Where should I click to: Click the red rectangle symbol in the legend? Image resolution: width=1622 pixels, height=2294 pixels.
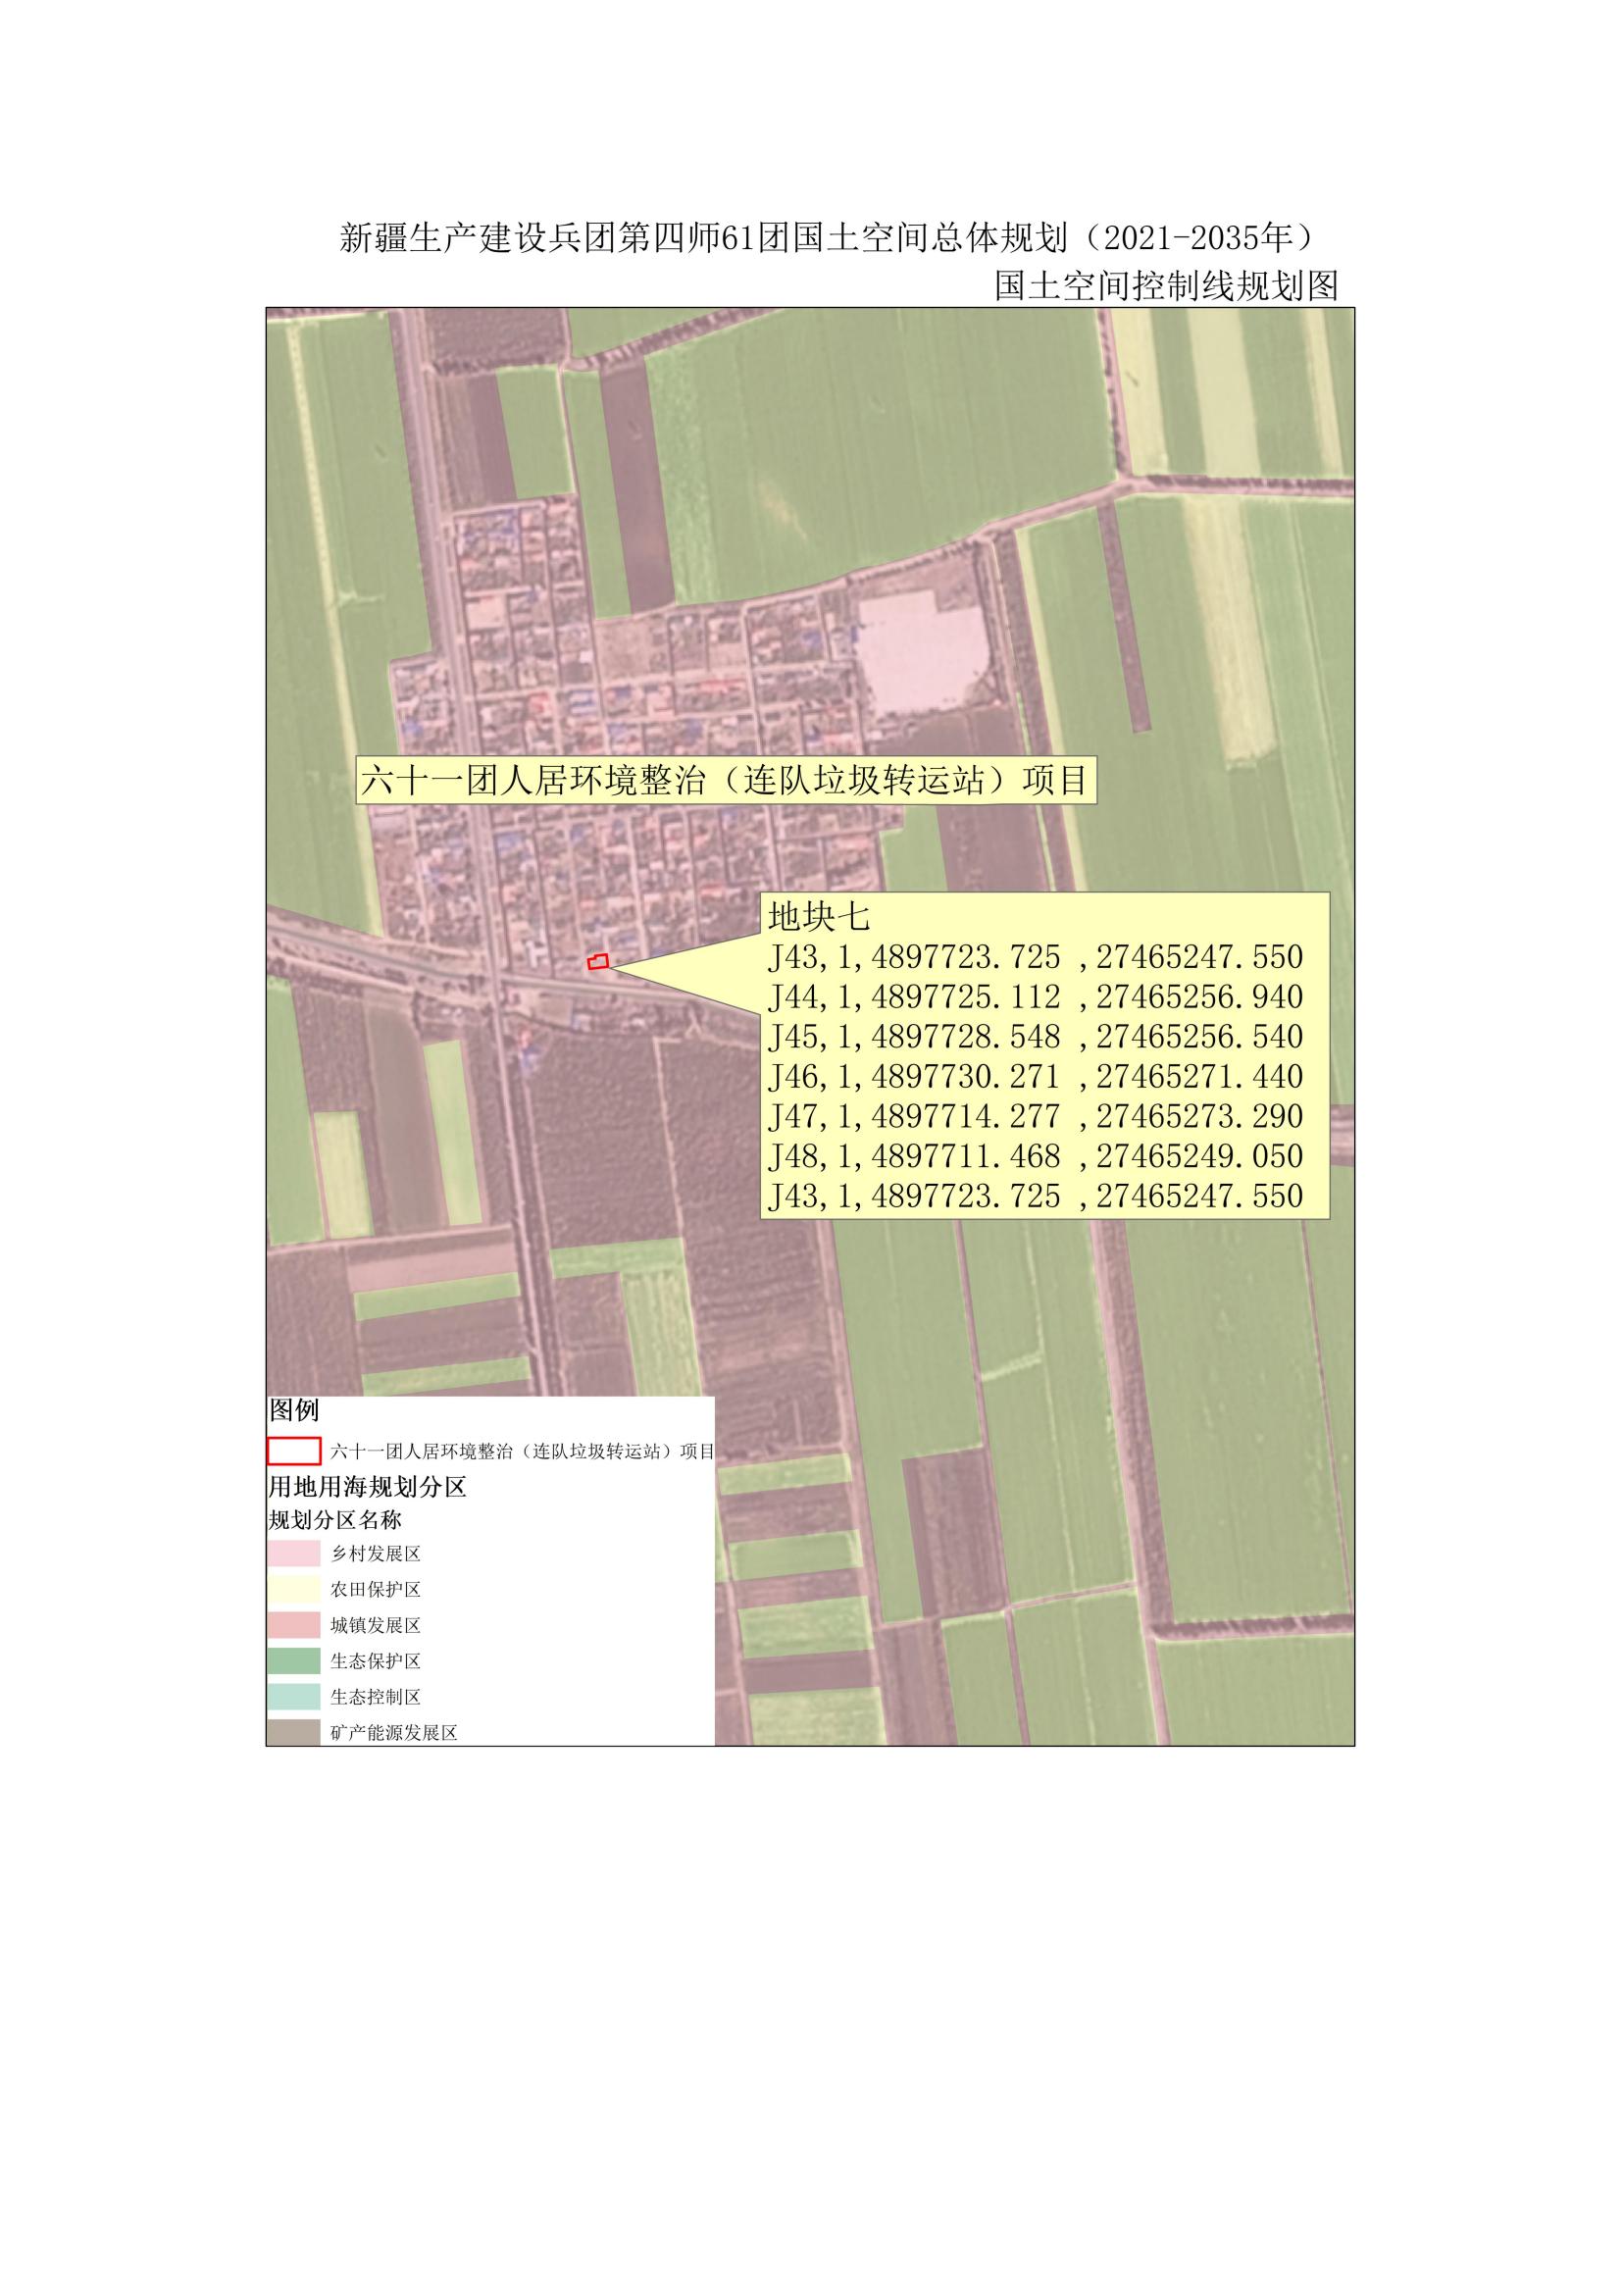293,1451
